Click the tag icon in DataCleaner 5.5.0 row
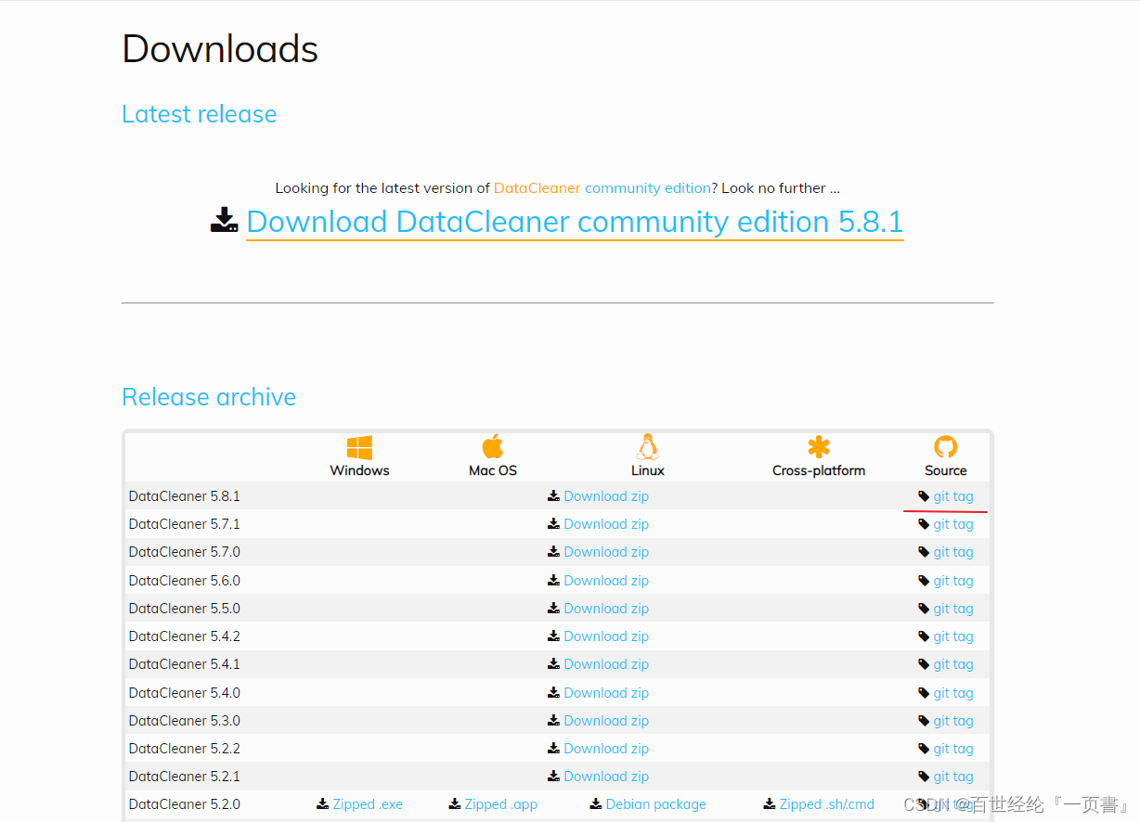Viewport: 1140px width, 822px height. tap(924, 609)
